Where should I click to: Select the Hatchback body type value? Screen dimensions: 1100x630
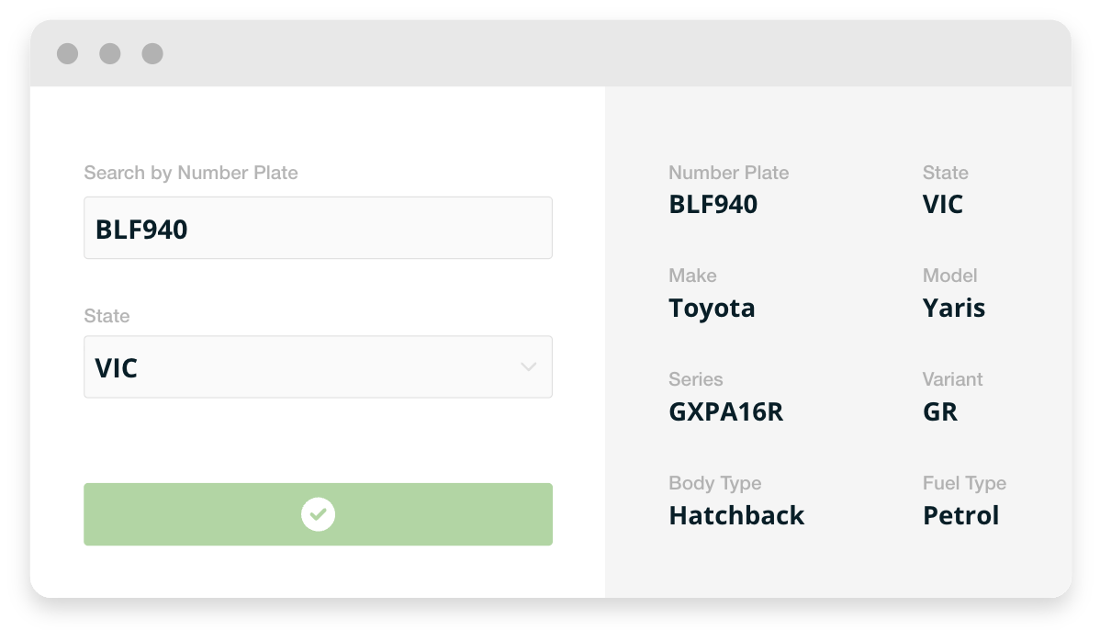coord(736,515)
